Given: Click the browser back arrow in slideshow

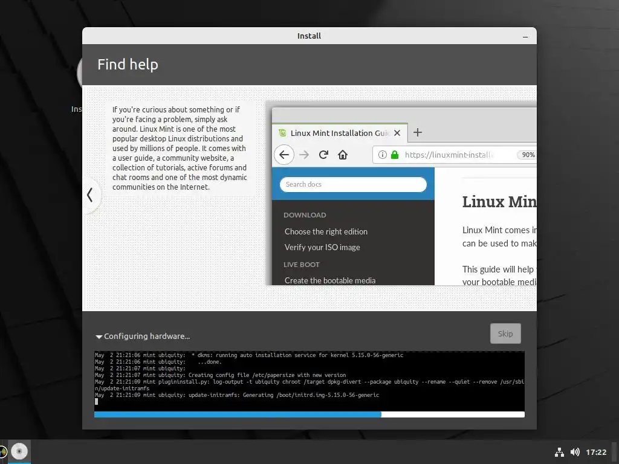Looking at the screenshot, I should 284,155.
